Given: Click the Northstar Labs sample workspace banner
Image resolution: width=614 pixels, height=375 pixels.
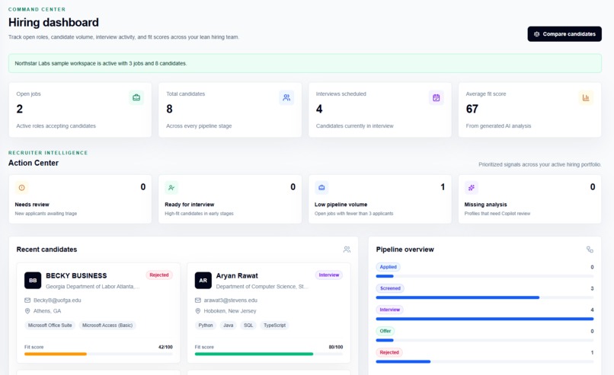Looking at the screenshot, I should [x=305, y=63].
